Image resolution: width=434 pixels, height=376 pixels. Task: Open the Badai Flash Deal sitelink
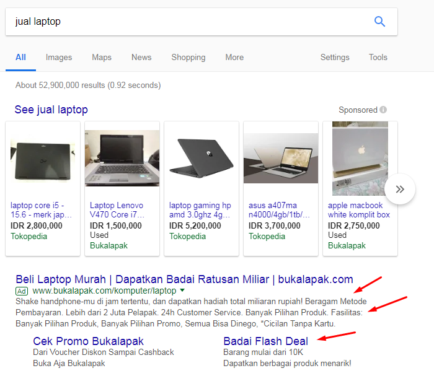266,341
